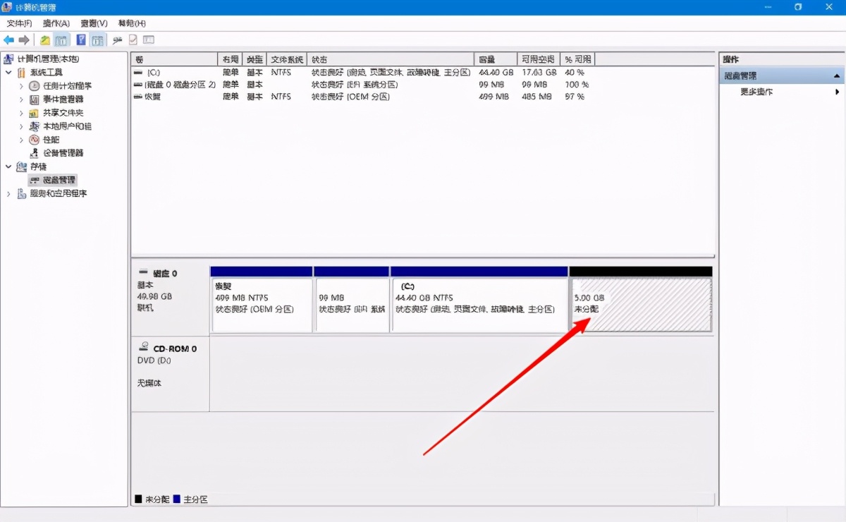Select the 5.00 GB unallocated partition block
The height and width of the screenshot is (522, 846).
640,305
